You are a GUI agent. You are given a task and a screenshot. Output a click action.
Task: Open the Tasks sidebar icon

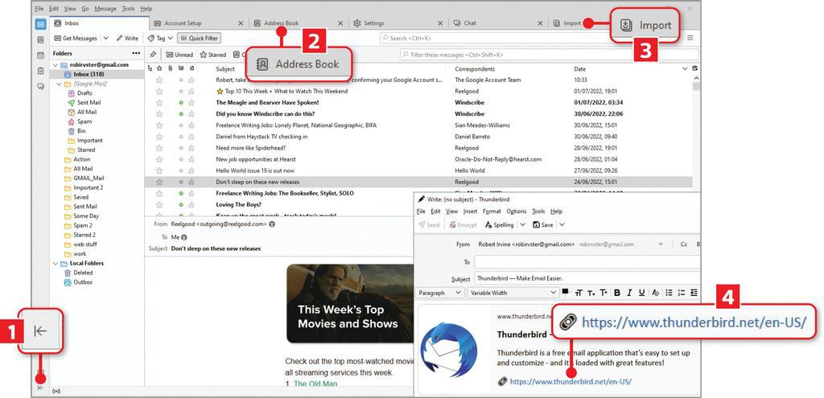40,71
